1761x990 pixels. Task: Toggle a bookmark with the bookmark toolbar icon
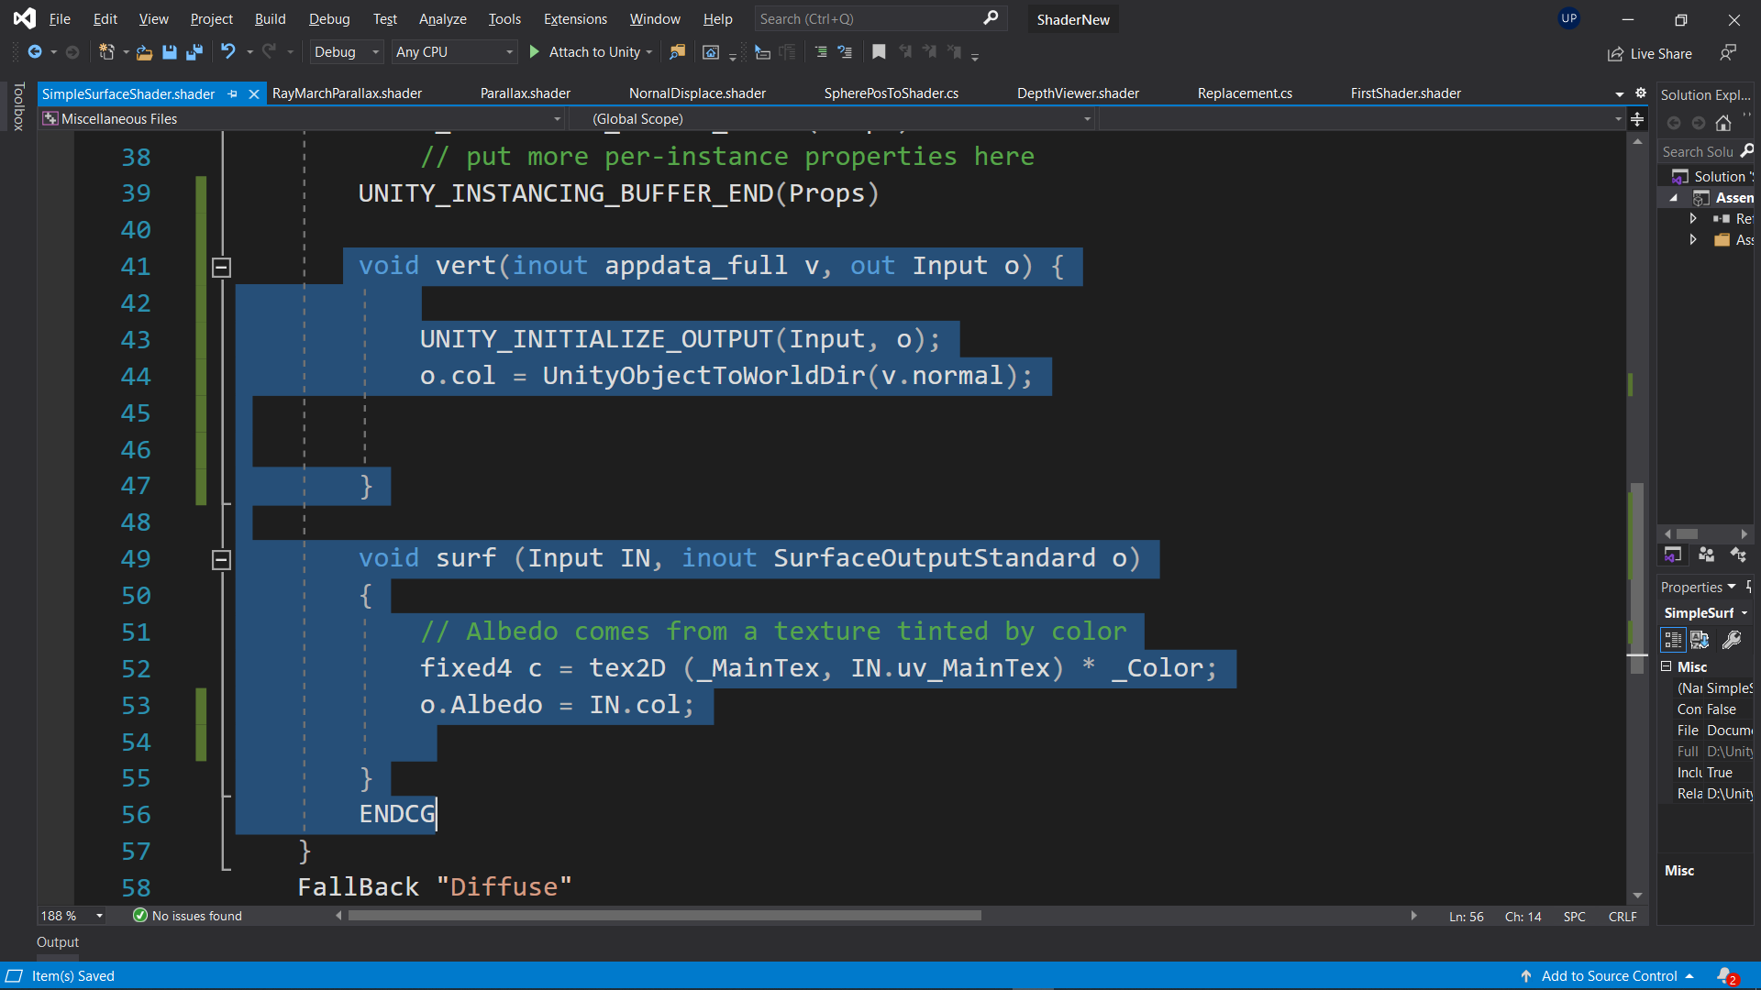[x=879, y=52]
